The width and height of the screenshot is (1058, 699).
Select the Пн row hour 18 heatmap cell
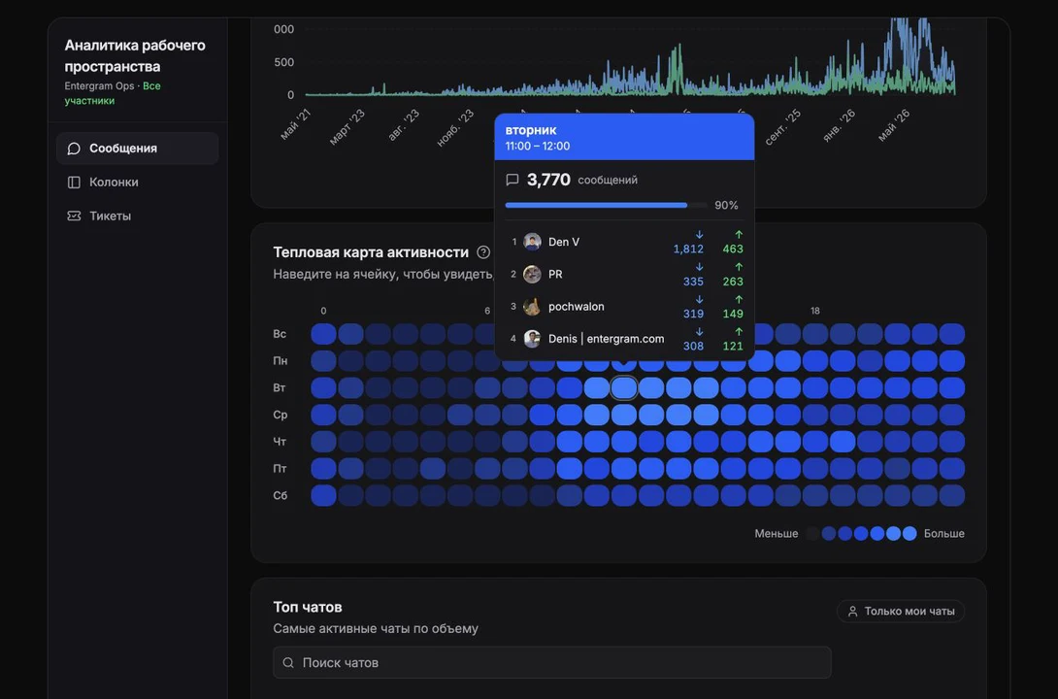[x=815, y=361]
